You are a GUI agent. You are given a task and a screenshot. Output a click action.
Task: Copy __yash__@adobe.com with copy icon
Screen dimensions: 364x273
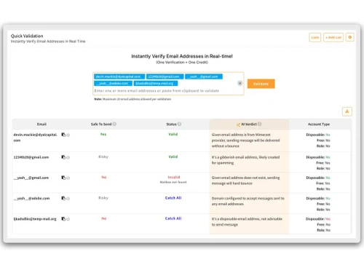pos(63,198)
